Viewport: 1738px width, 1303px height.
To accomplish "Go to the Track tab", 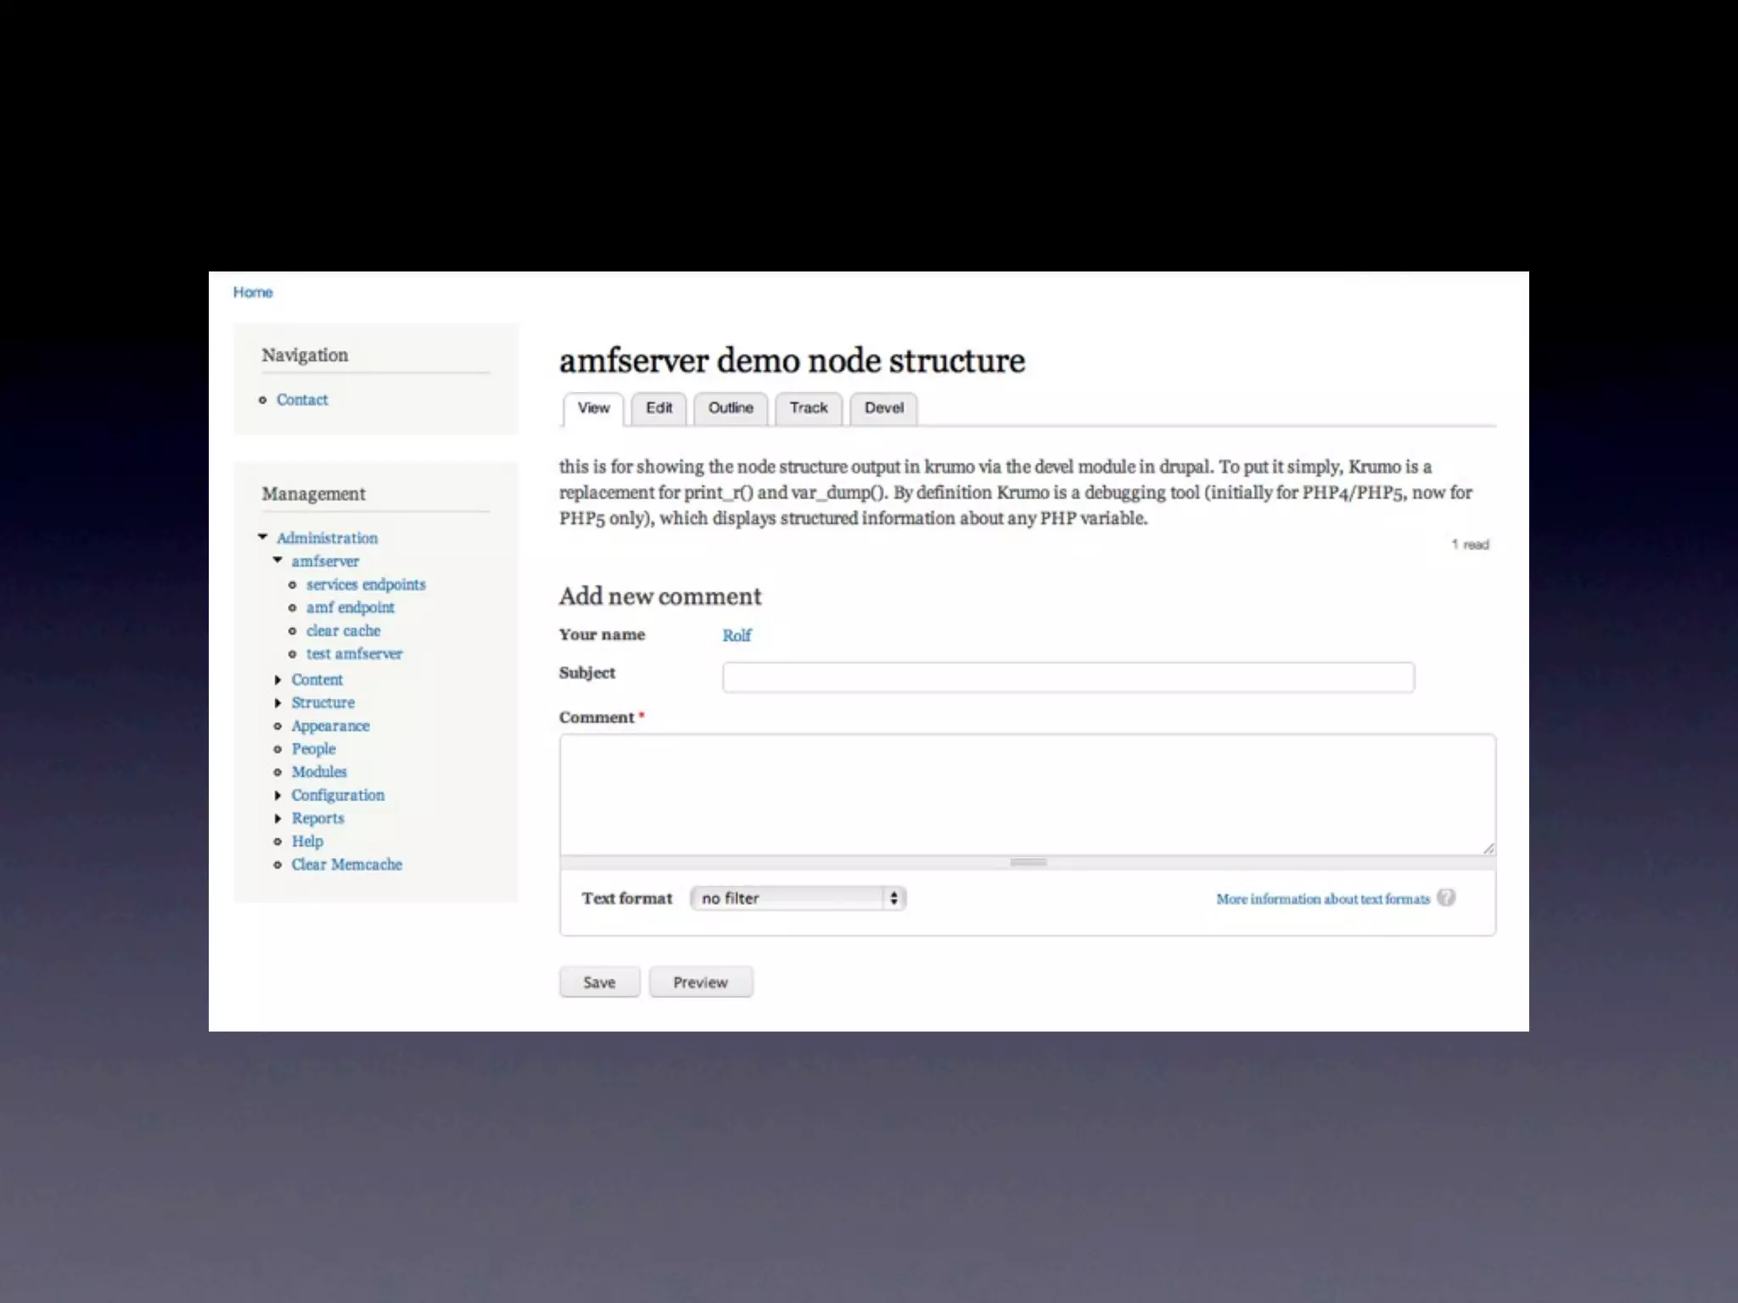I will tap(808, 408).
